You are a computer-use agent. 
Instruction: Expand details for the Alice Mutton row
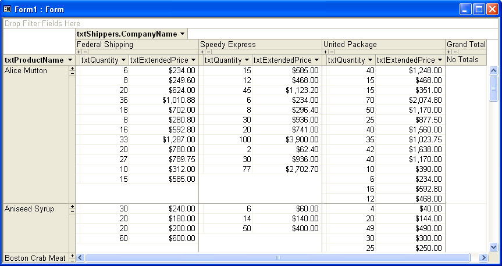click(72, 69)
